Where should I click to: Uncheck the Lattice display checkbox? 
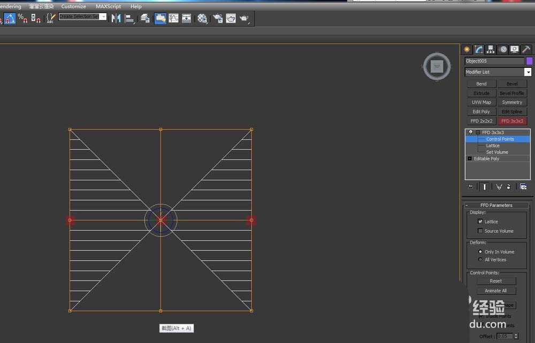tap(480, 221)
